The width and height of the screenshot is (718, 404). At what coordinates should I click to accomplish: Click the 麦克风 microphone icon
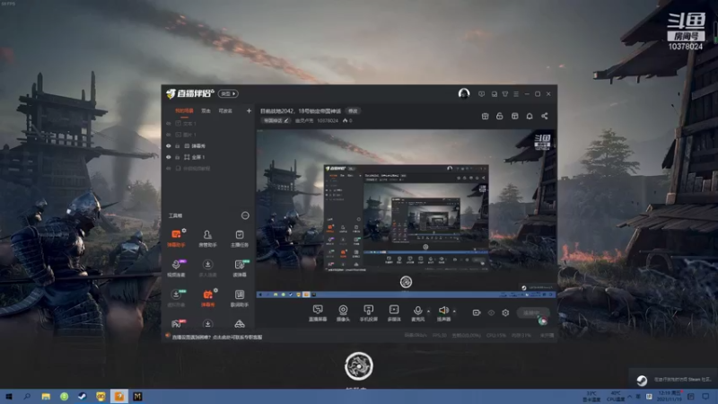[x=417, y=311]
